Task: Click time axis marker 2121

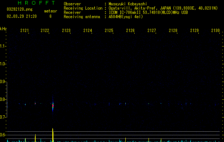Action: pyautogui.click(x=25, y=31)
